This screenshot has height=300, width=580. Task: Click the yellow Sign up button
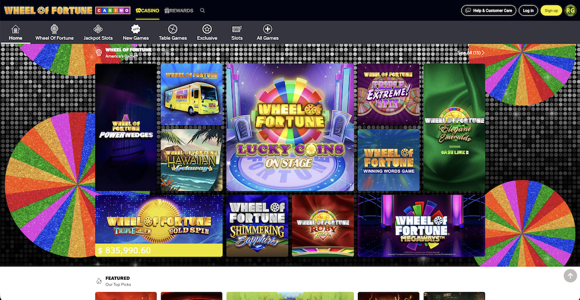tap(551, 10)
